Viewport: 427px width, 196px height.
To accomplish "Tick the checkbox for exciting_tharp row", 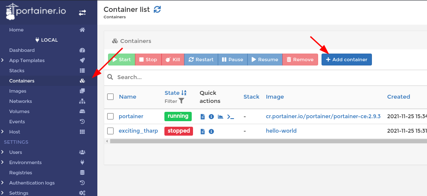I will click(x=110, y=131).
